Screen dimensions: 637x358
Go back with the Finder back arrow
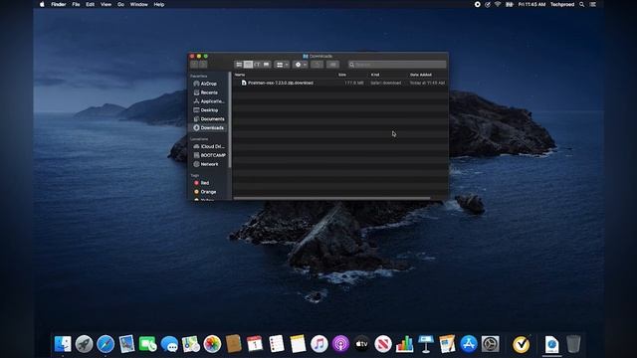point(195,65)
